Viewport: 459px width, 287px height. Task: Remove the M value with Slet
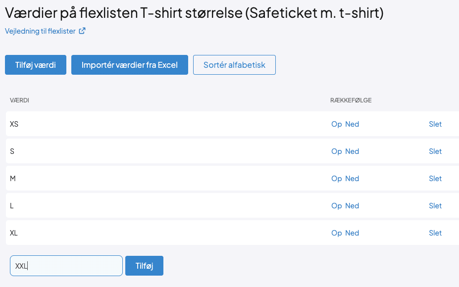click(x=435, y=179)
